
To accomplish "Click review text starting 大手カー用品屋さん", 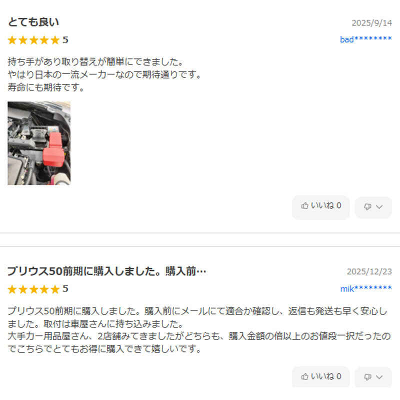I will [199, 336].
